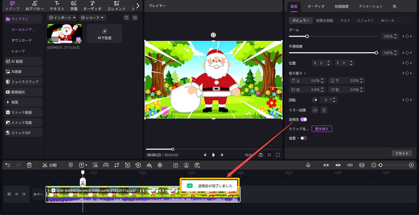Disable the 逆再生 reverse toggle
This screenshot has width=419, height=215.
click(304, 119)
